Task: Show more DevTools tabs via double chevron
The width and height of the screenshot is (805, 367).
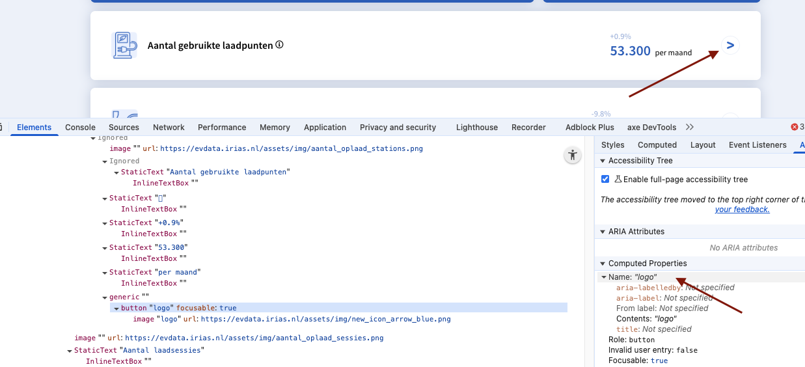Action: [690, 127]
